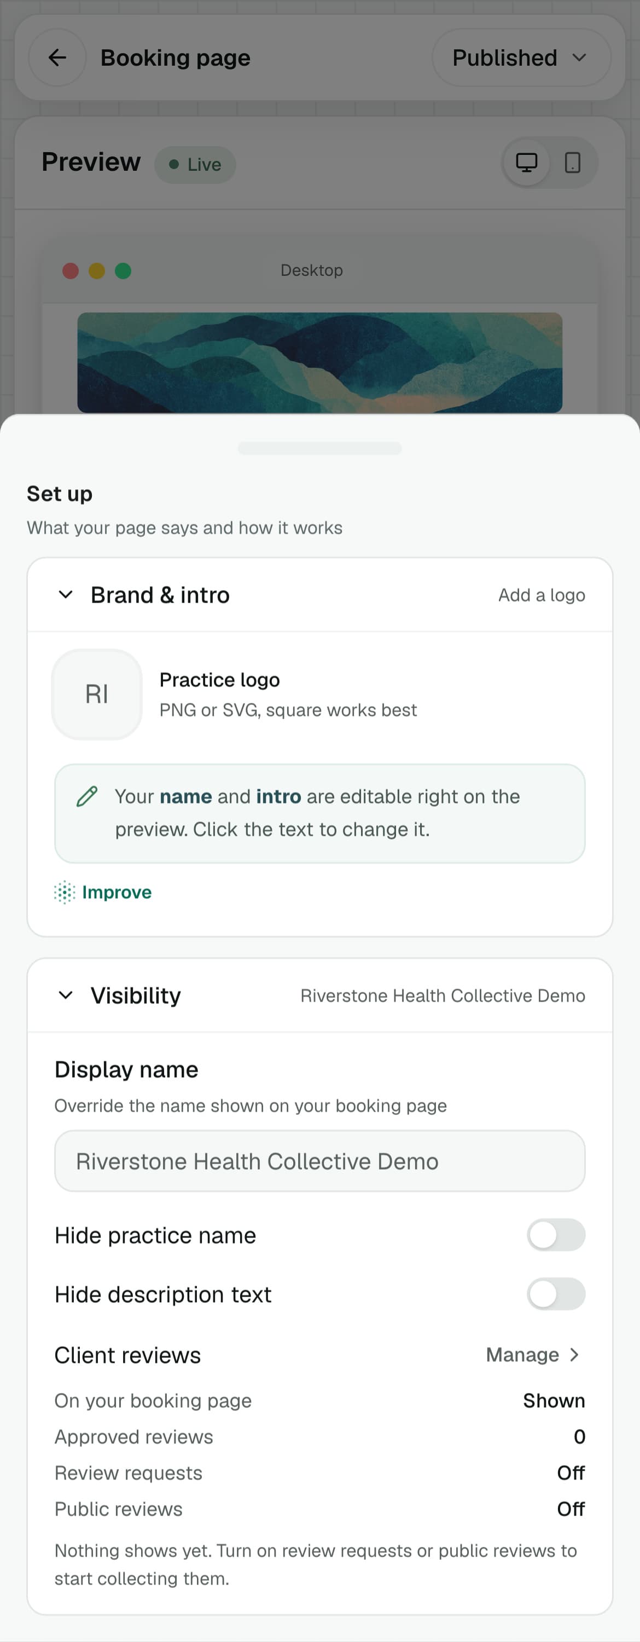Click the yellow window dot in preview
Viewport: 640px width, 1642px height.
click(x=97, y=271)
